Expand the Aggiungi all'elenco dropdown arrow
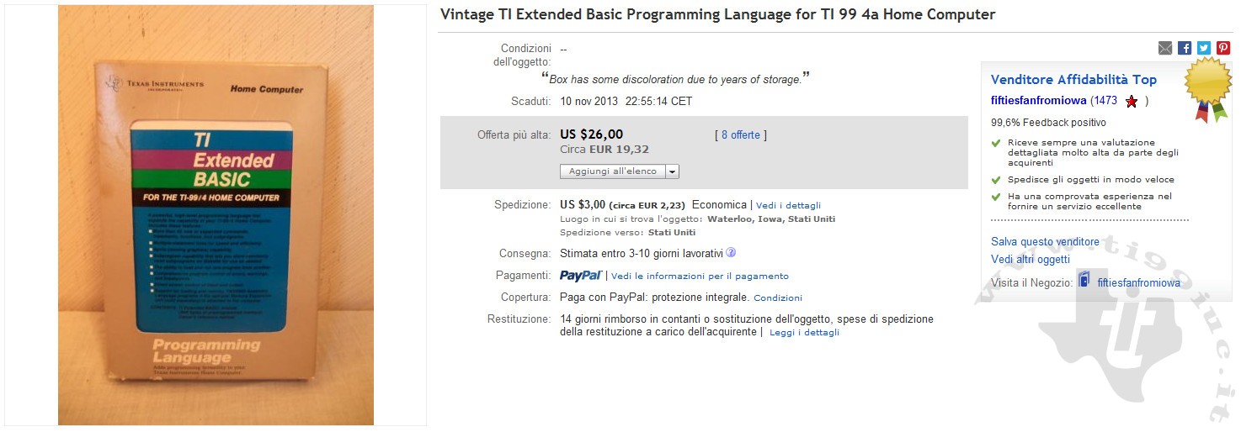Screen dimensions: 1241x432 [672, 171]
